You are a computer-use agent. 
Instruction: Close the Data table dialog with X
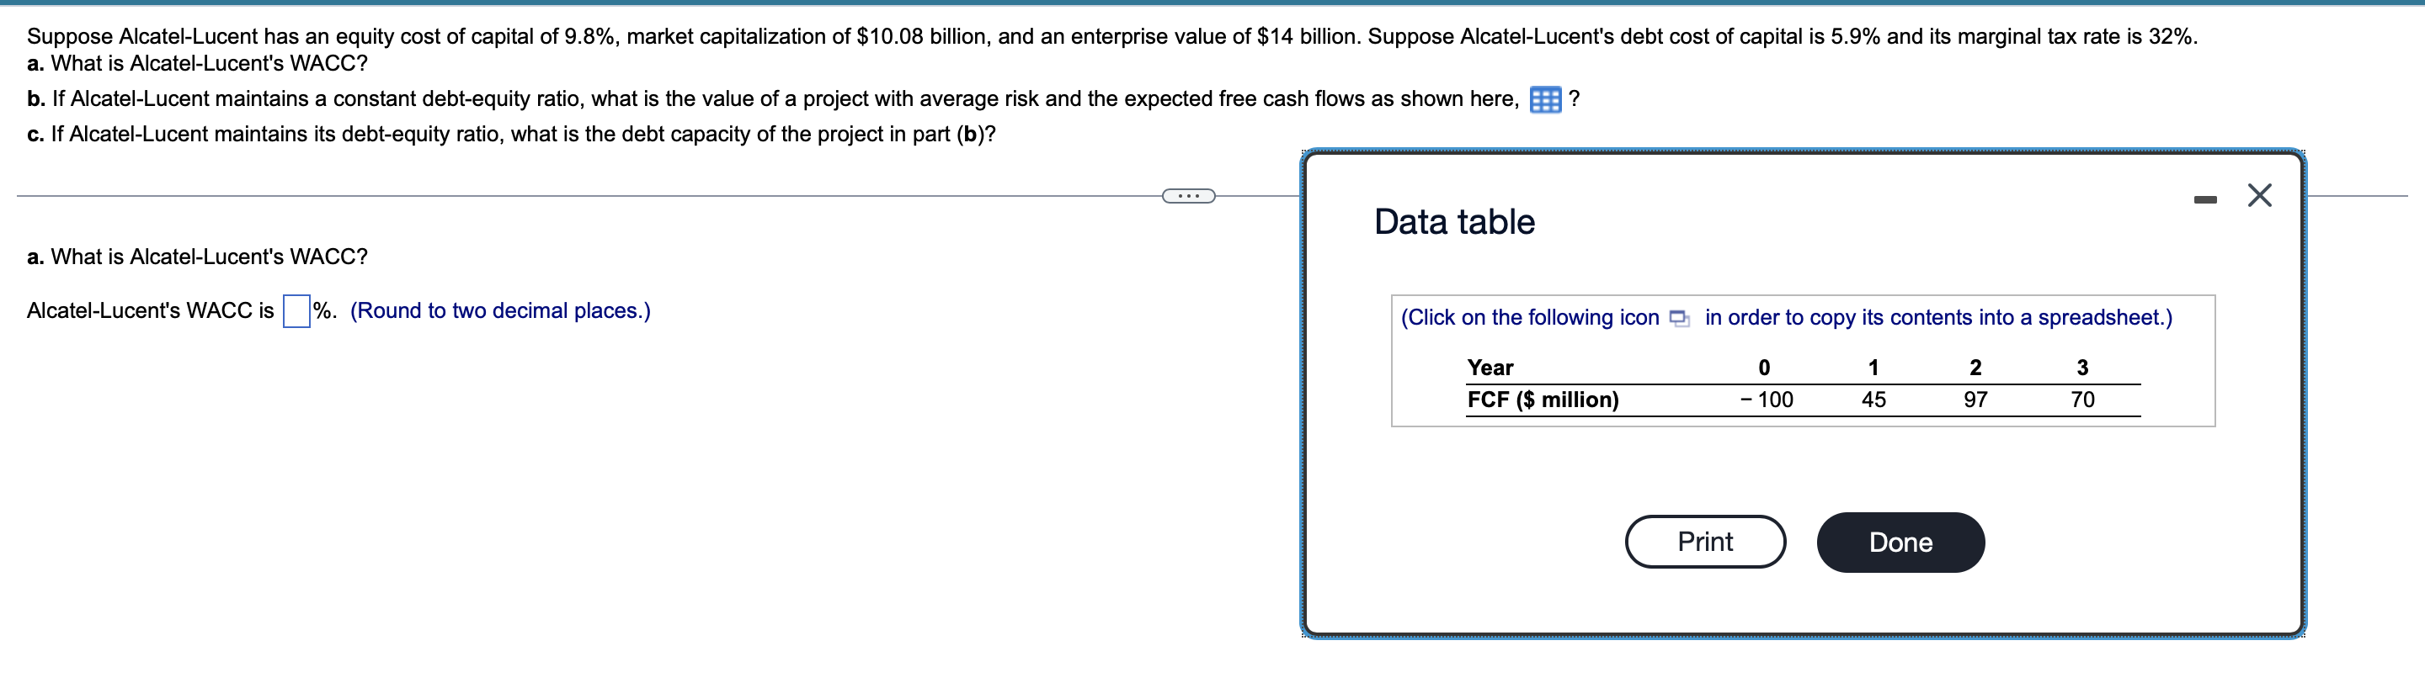2258,196
